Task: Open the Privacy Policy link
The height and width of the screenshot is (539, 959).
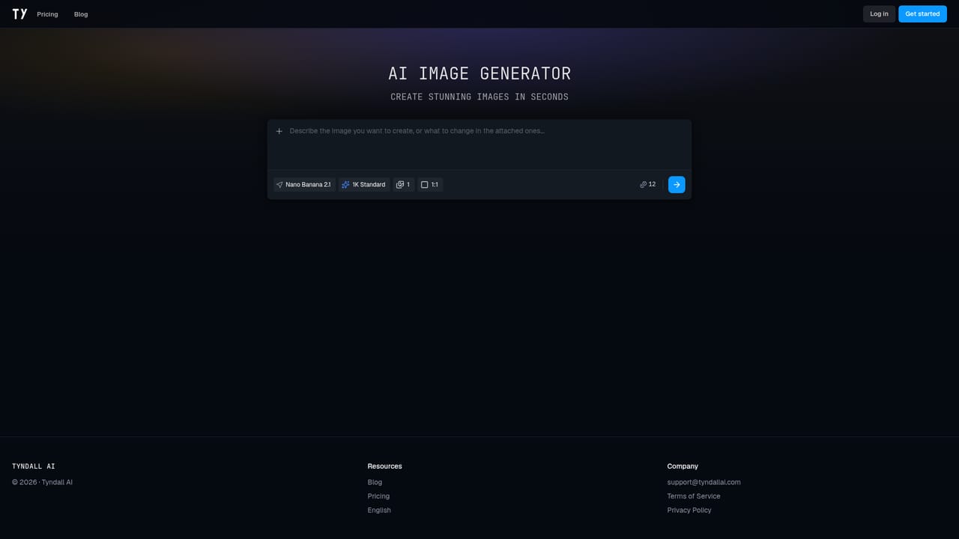Action: pyautogui.click(x=689, y=511)
